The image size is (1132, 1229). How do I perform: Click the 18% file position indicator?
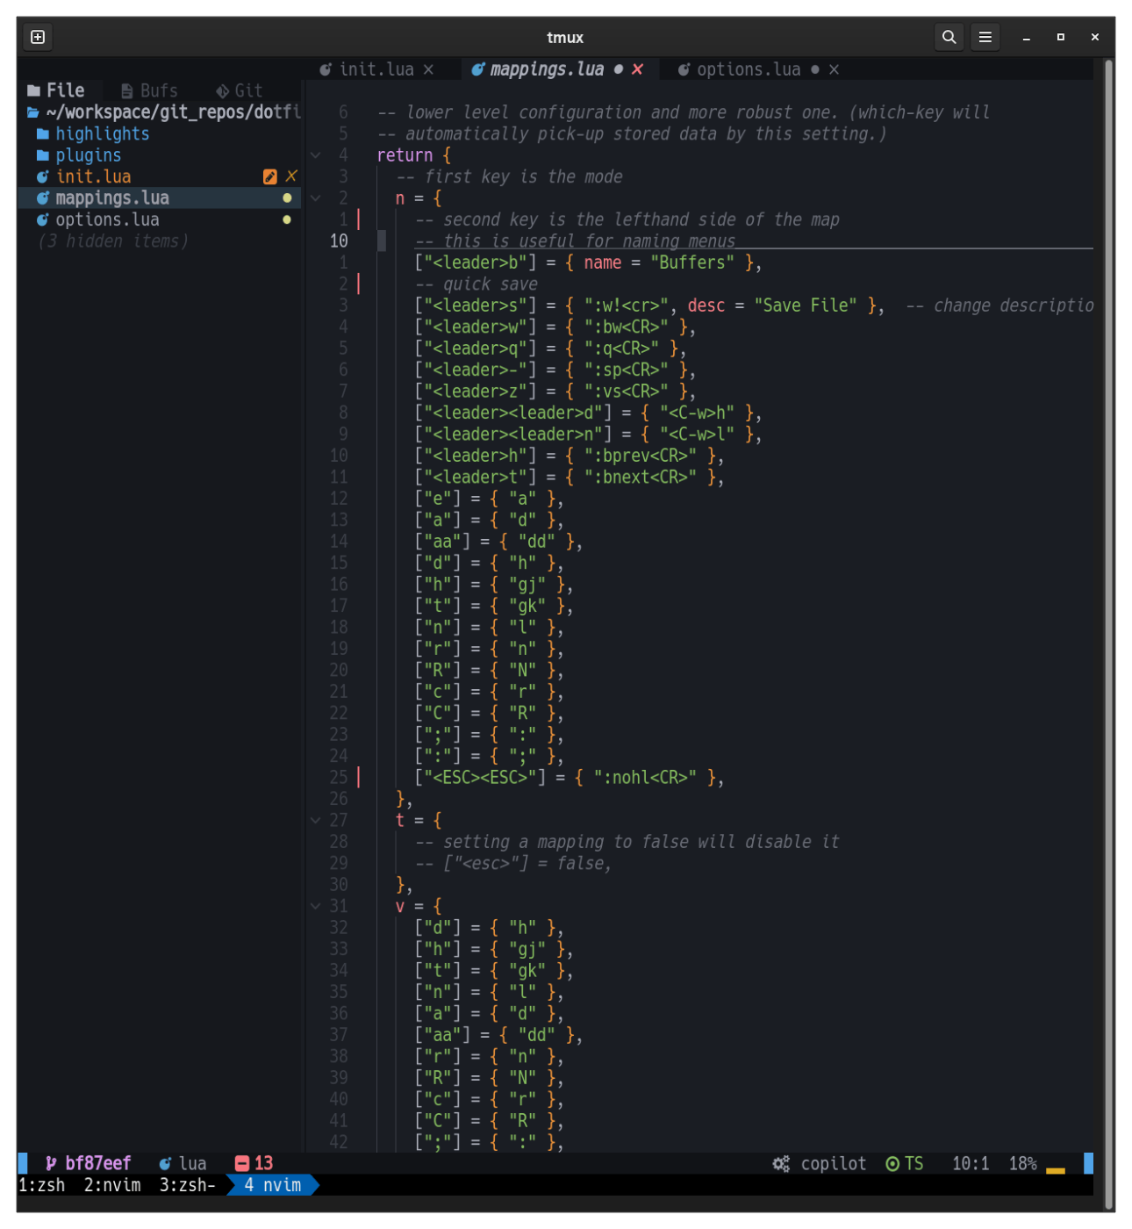(1023, 1163)
